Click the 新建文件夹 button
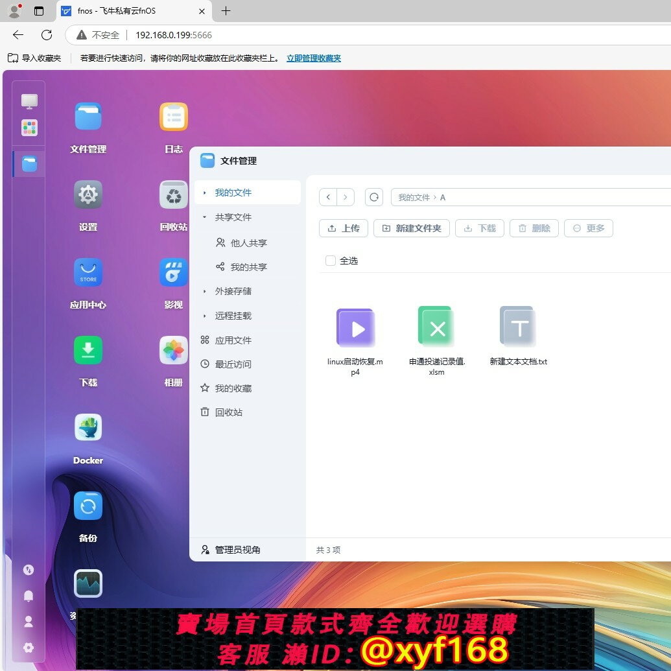Image resolution: width=671 pixels, height=671 pixels. click(x=412, y=228)
